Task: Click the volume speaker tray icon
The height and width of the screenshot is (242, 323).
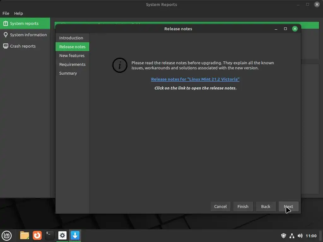Action: click(x=300, y=236)
